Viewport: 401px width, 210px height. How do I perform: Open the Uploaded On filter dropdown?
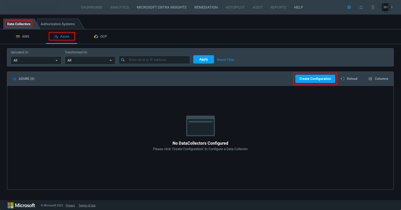pos(36,60)
